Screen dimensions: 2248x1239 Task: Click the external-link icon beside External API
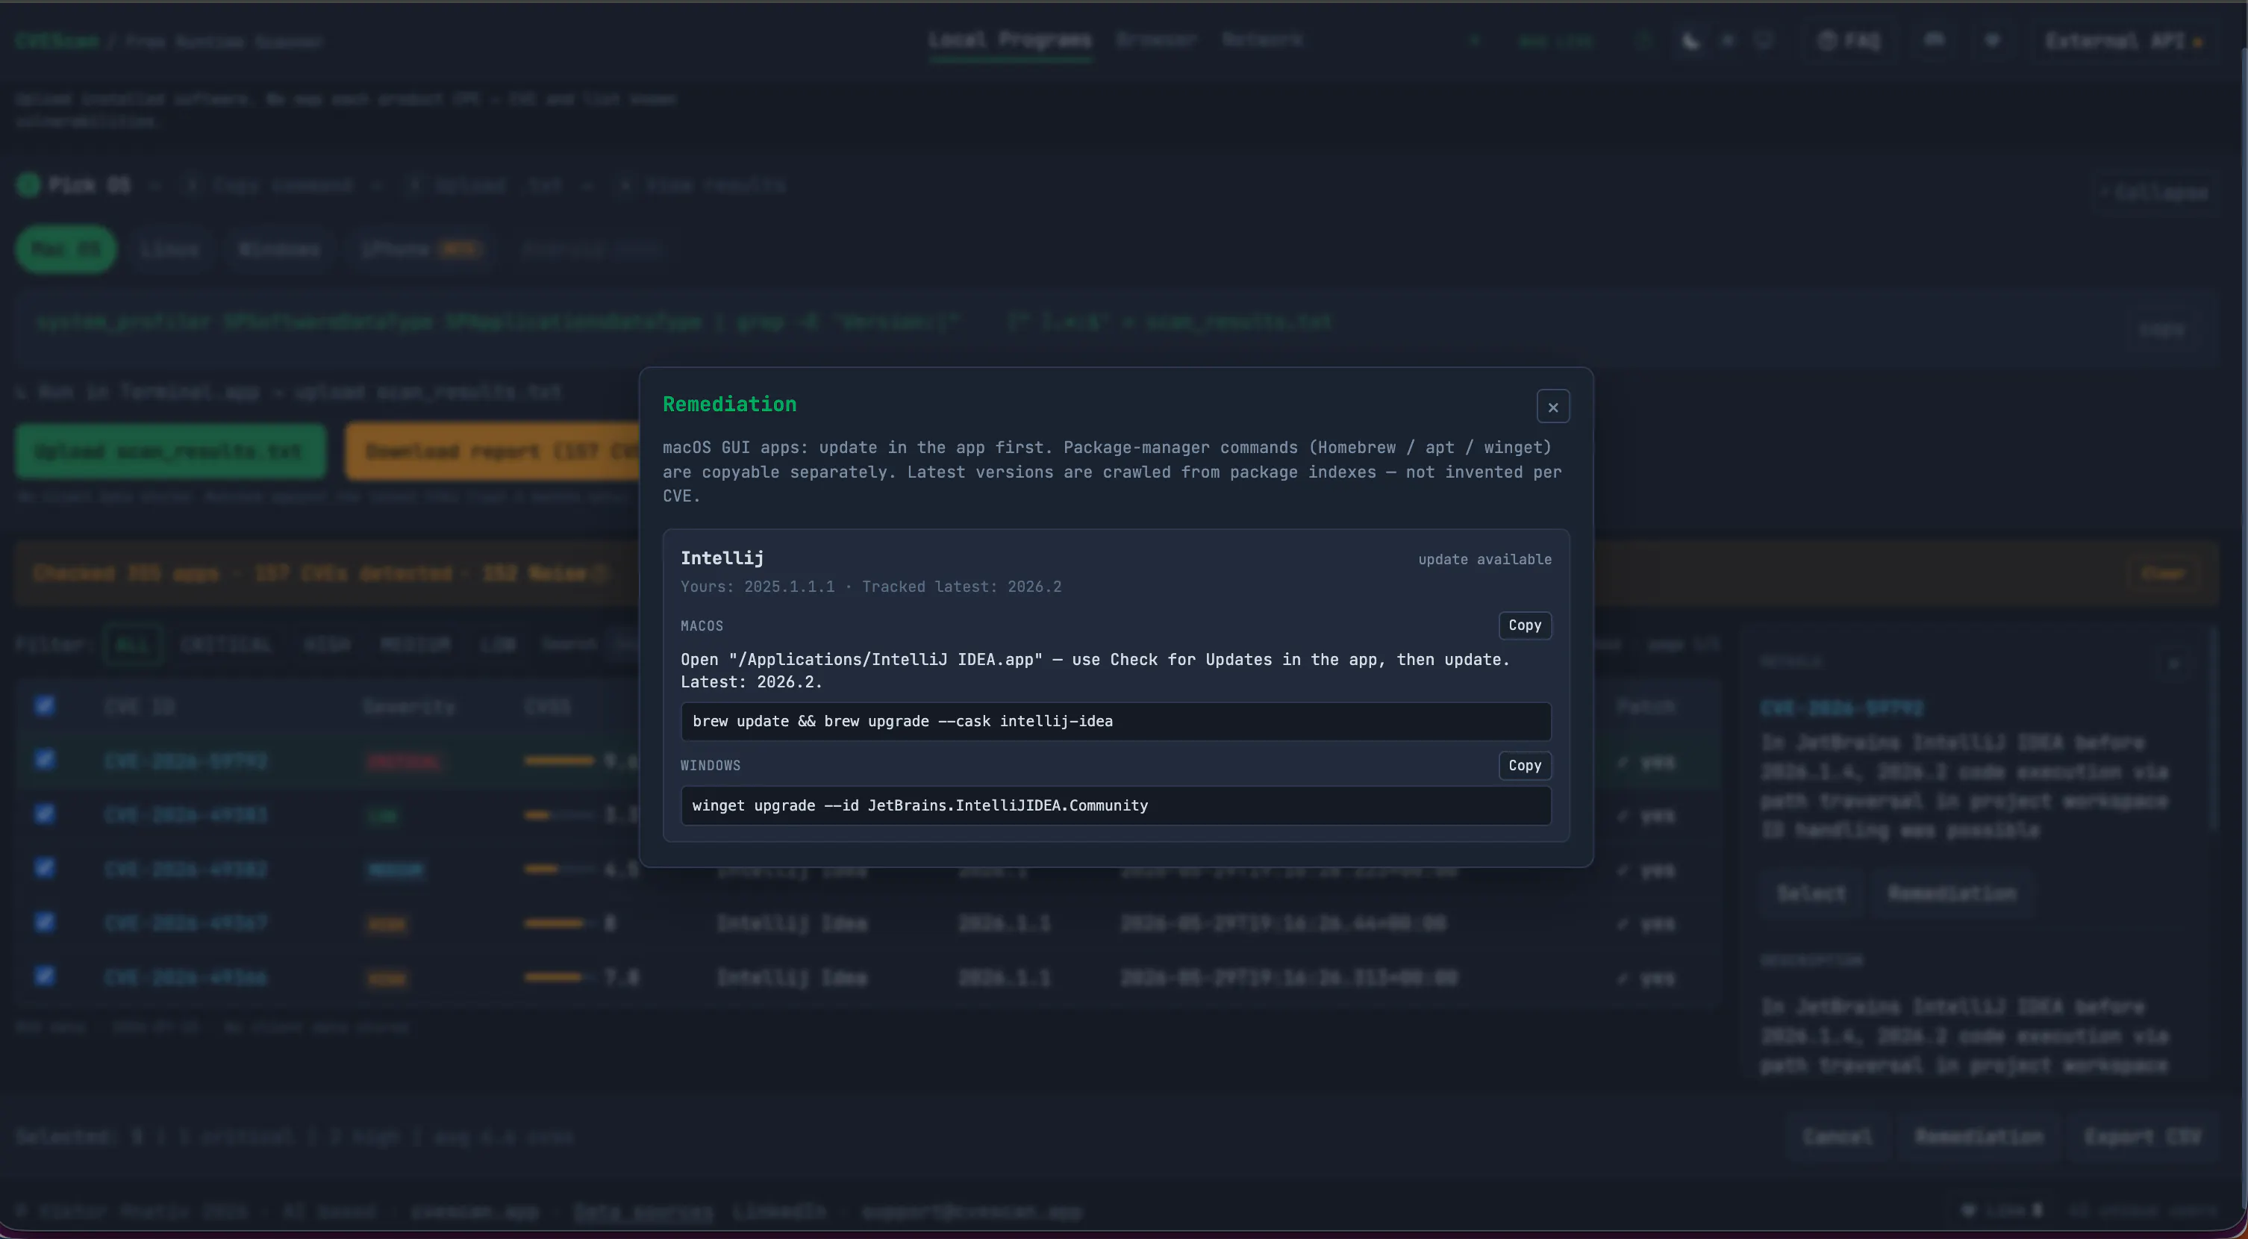(x=2197, y=42)
